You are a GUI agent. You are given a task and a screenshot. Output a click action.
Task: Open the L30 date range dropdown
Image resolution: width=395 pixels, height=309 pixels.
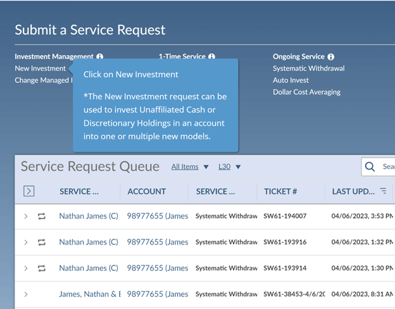pyautogui.click(x=229, y=167)
